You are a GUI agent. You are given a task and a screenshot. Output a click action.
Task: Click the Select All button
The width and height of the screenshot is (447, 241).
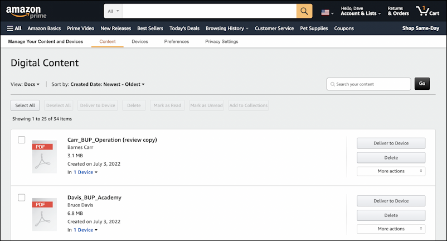[x=25, y=105]
